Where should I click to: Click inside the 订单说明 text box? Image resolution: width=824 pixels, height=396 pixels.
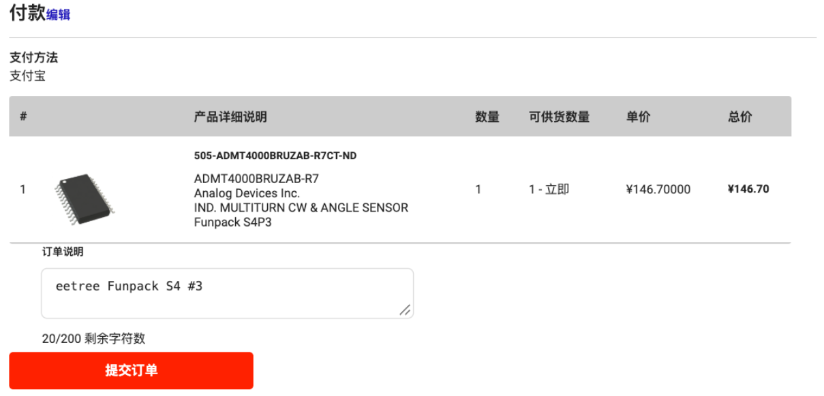click(227, 293)
